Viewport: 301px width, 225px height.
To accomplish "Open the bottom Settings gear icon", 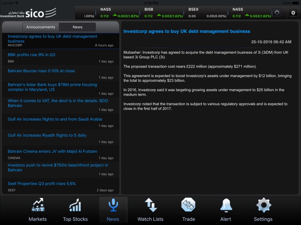I will [264, 205].
